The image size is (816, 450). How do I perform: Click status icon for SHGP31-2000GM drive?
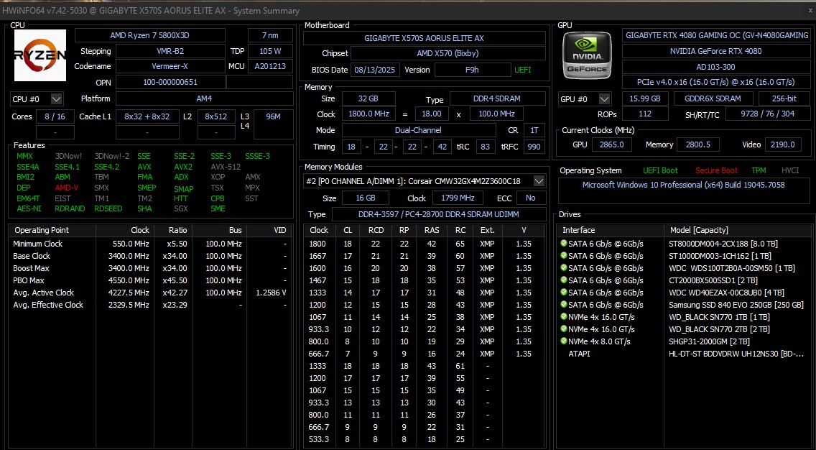point(564,341)
